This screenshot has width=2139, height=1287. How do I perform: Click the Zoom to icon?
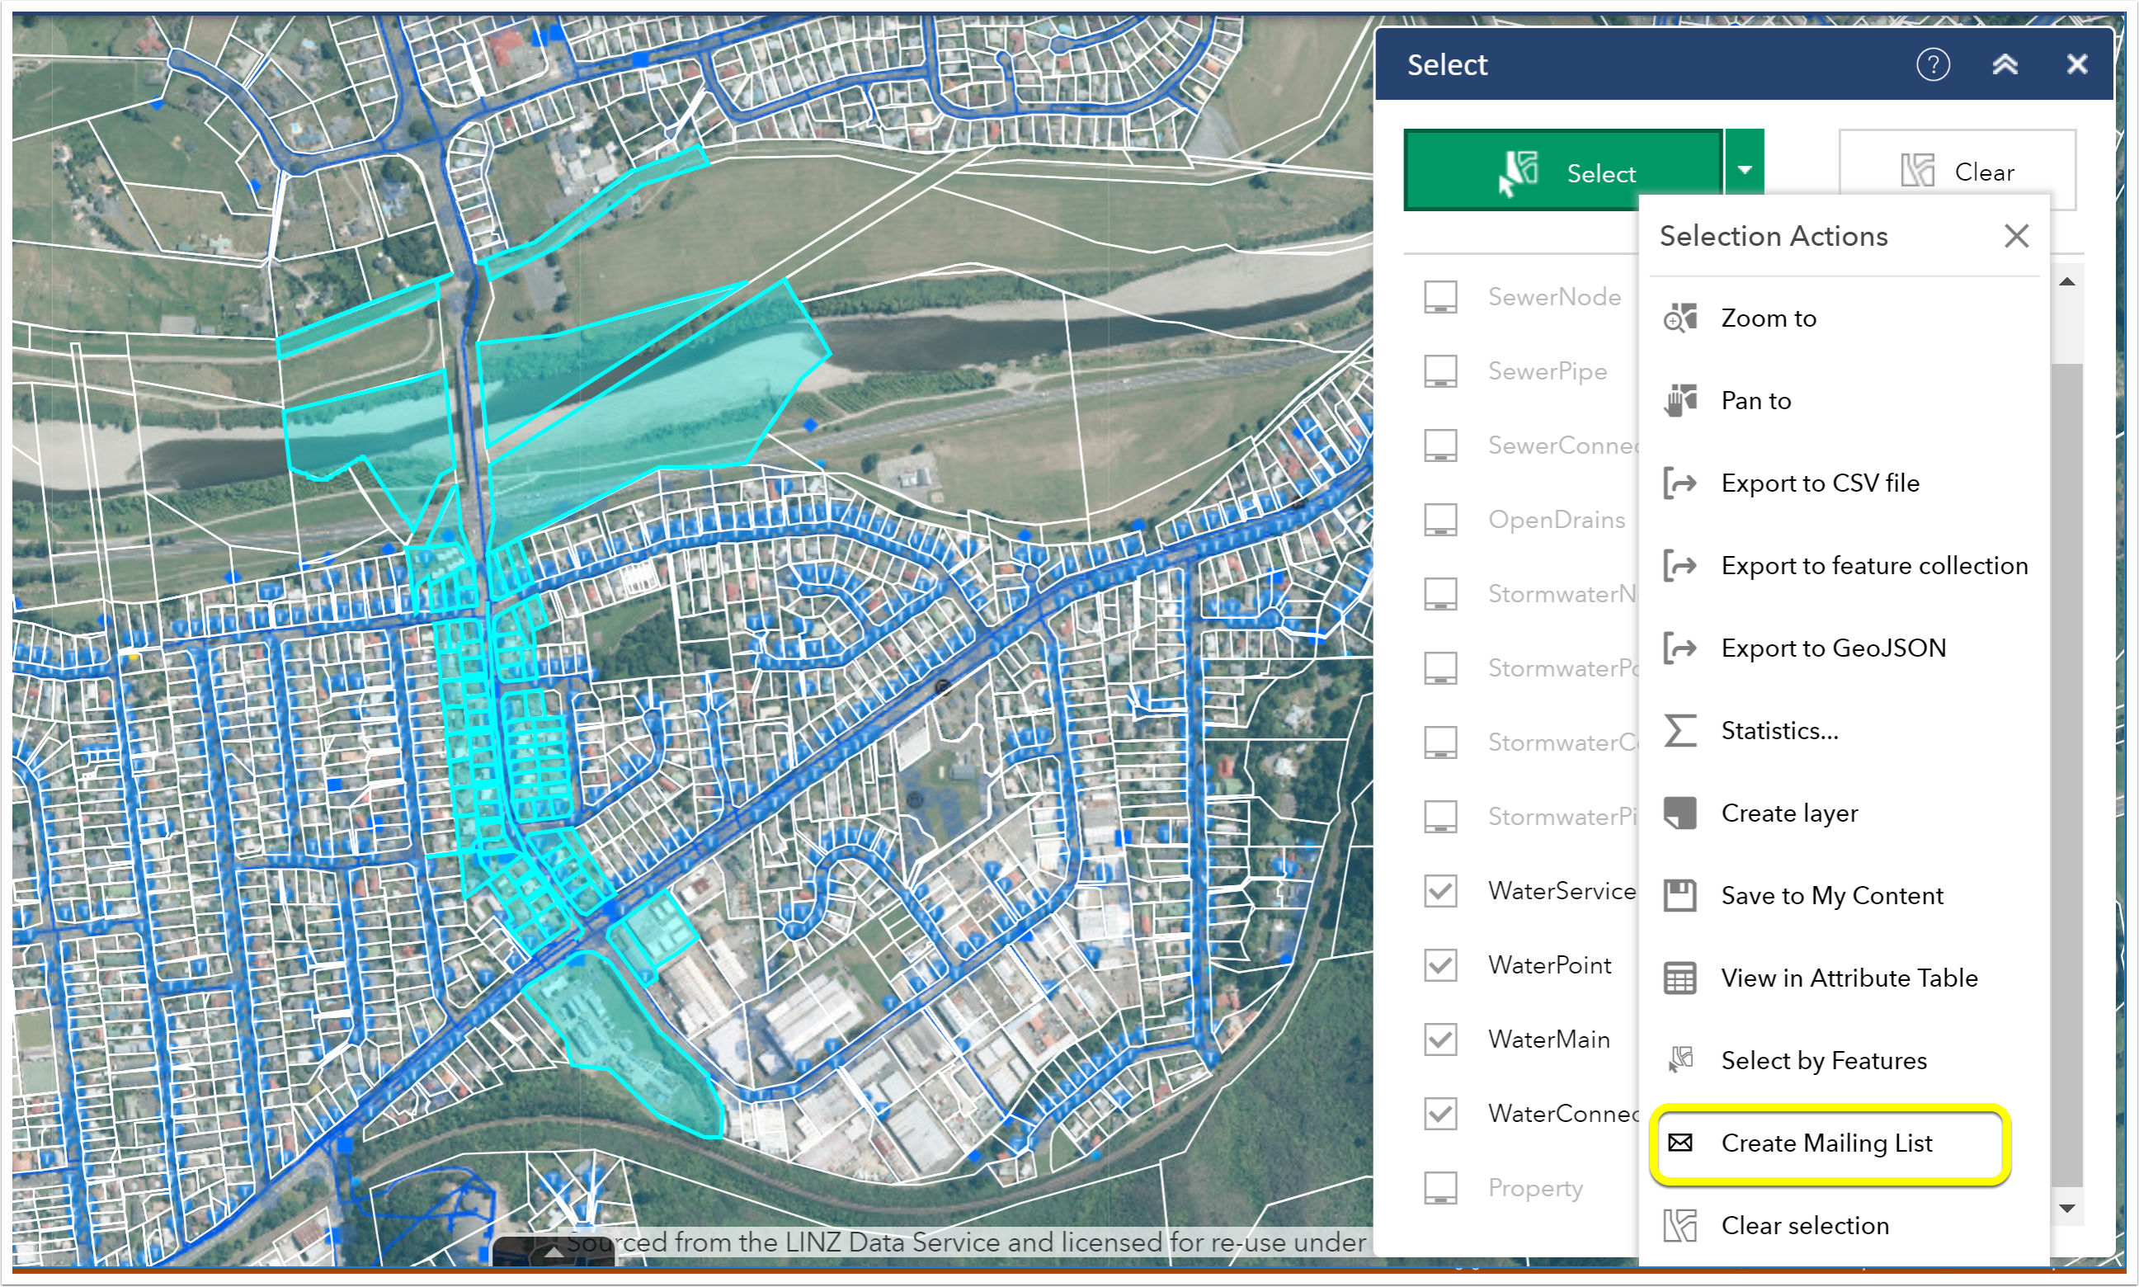coord(1680,318)
